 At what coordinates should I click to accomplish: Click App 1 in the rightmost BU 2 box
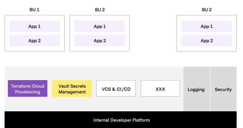pyautogui.click(x=207, y=26)
